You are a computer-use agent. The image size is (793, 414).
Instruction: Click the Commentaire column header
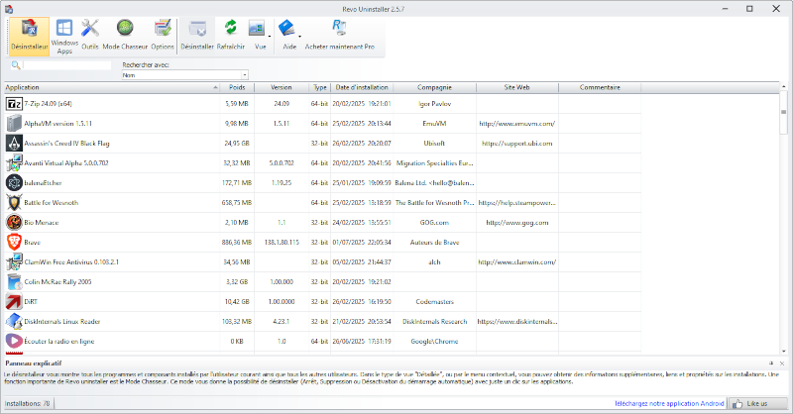600,87
